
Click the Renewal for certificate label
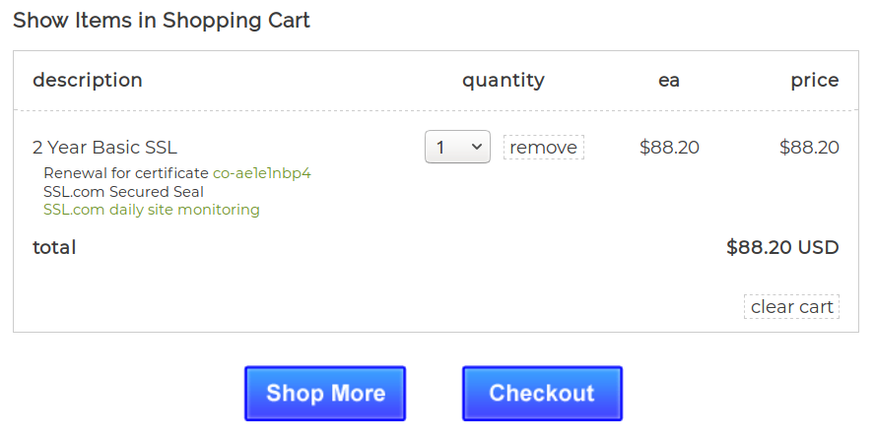click(125, 173)
